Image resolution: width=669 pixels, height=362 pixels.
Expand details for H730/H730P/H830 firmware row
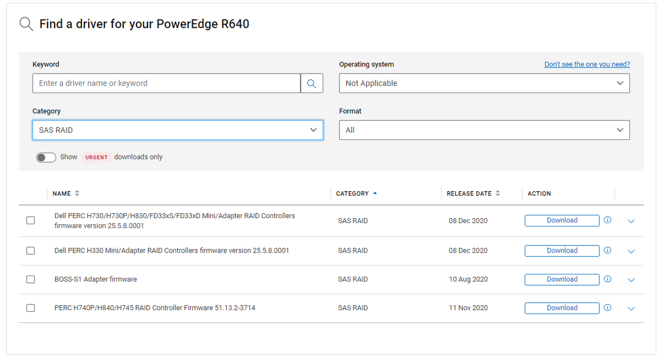[x=631, y=221]
